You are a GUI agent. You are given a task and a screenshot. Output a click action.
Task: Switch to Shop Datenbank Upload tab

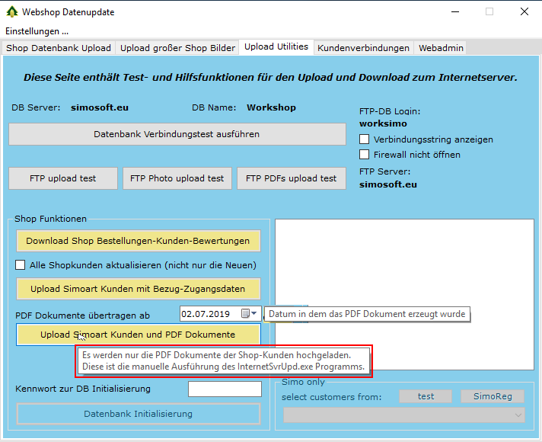pyautogui.click(x=59, y=48)
